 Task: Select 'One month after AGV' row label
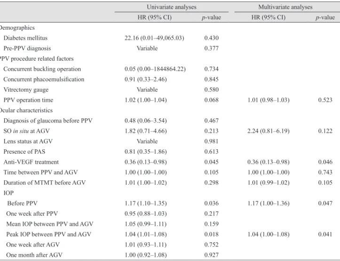[34, 255]
